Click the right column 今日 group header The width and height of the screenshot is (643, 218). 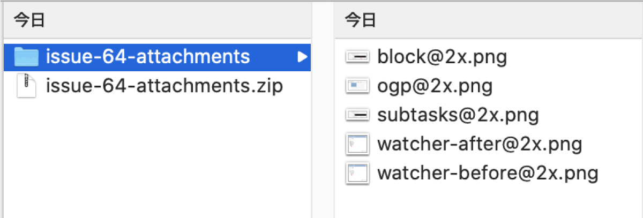[x=489, y=21]
